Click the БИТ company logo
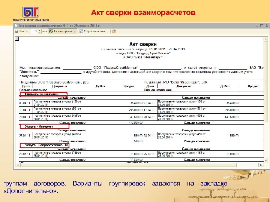 (x=31, y=12)
